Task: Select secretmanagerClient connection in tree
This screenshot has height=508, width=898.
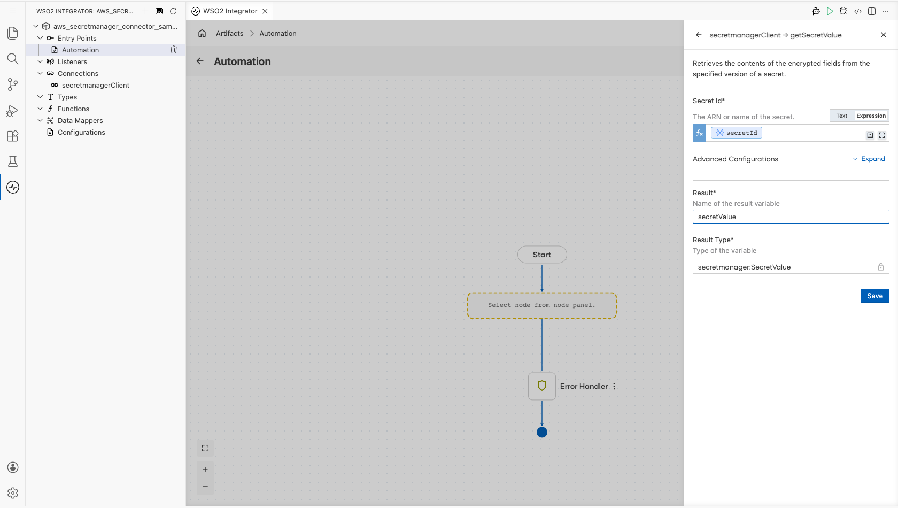Action: click(95, 85)
